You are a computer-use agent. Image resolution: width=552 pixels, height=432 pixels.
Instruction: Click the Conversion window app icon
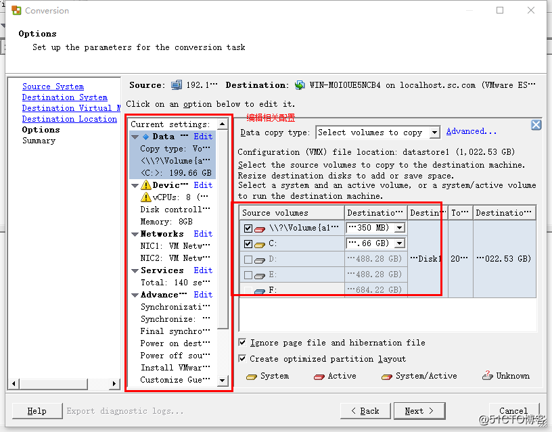pyautogui.click(x=16, y=10)
